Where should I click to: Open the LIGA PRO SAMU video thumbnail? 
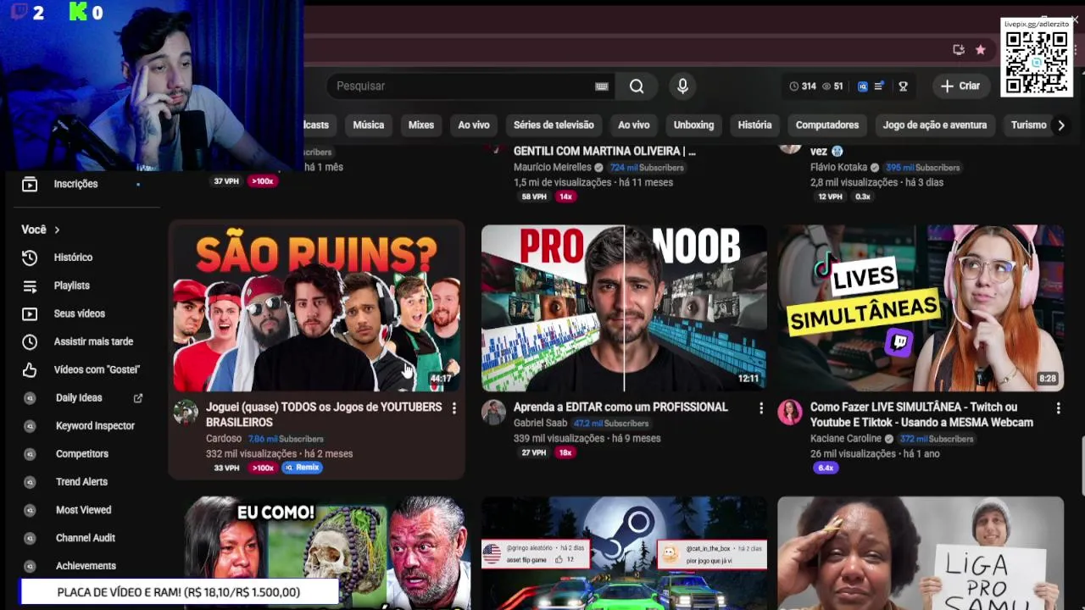[x=921, y=552]
